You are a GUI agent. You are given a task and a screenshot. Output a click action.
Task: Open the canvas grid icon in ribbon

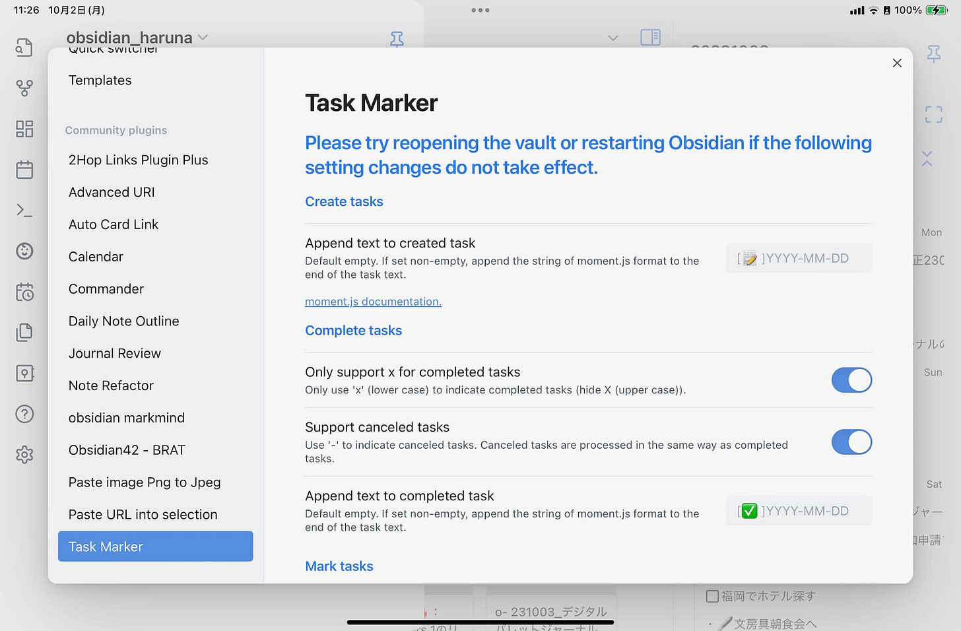pos(24,129)
